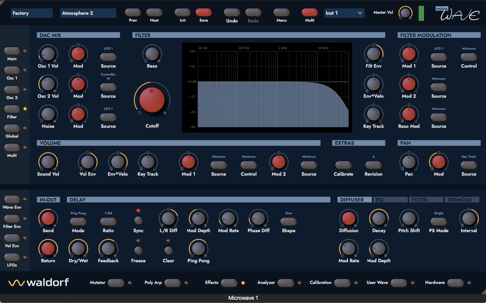Click the Decay knob in Diffuser
The image size is (486, 303).
point(379,218)
